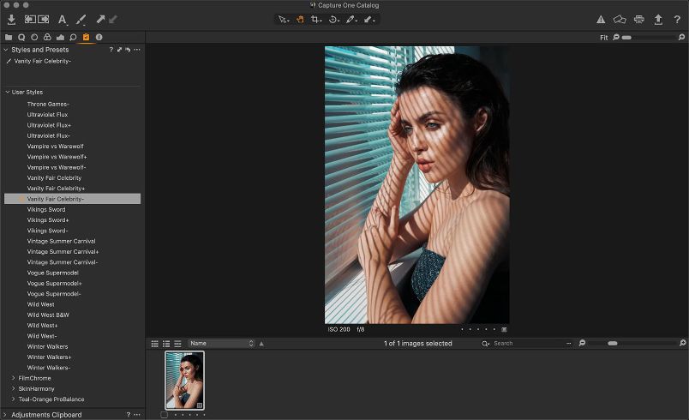Image resolution: width=689 pixels, height=420 pixels.
Task: Click the viewer zoom slider handle
Action: click(626, 38)
